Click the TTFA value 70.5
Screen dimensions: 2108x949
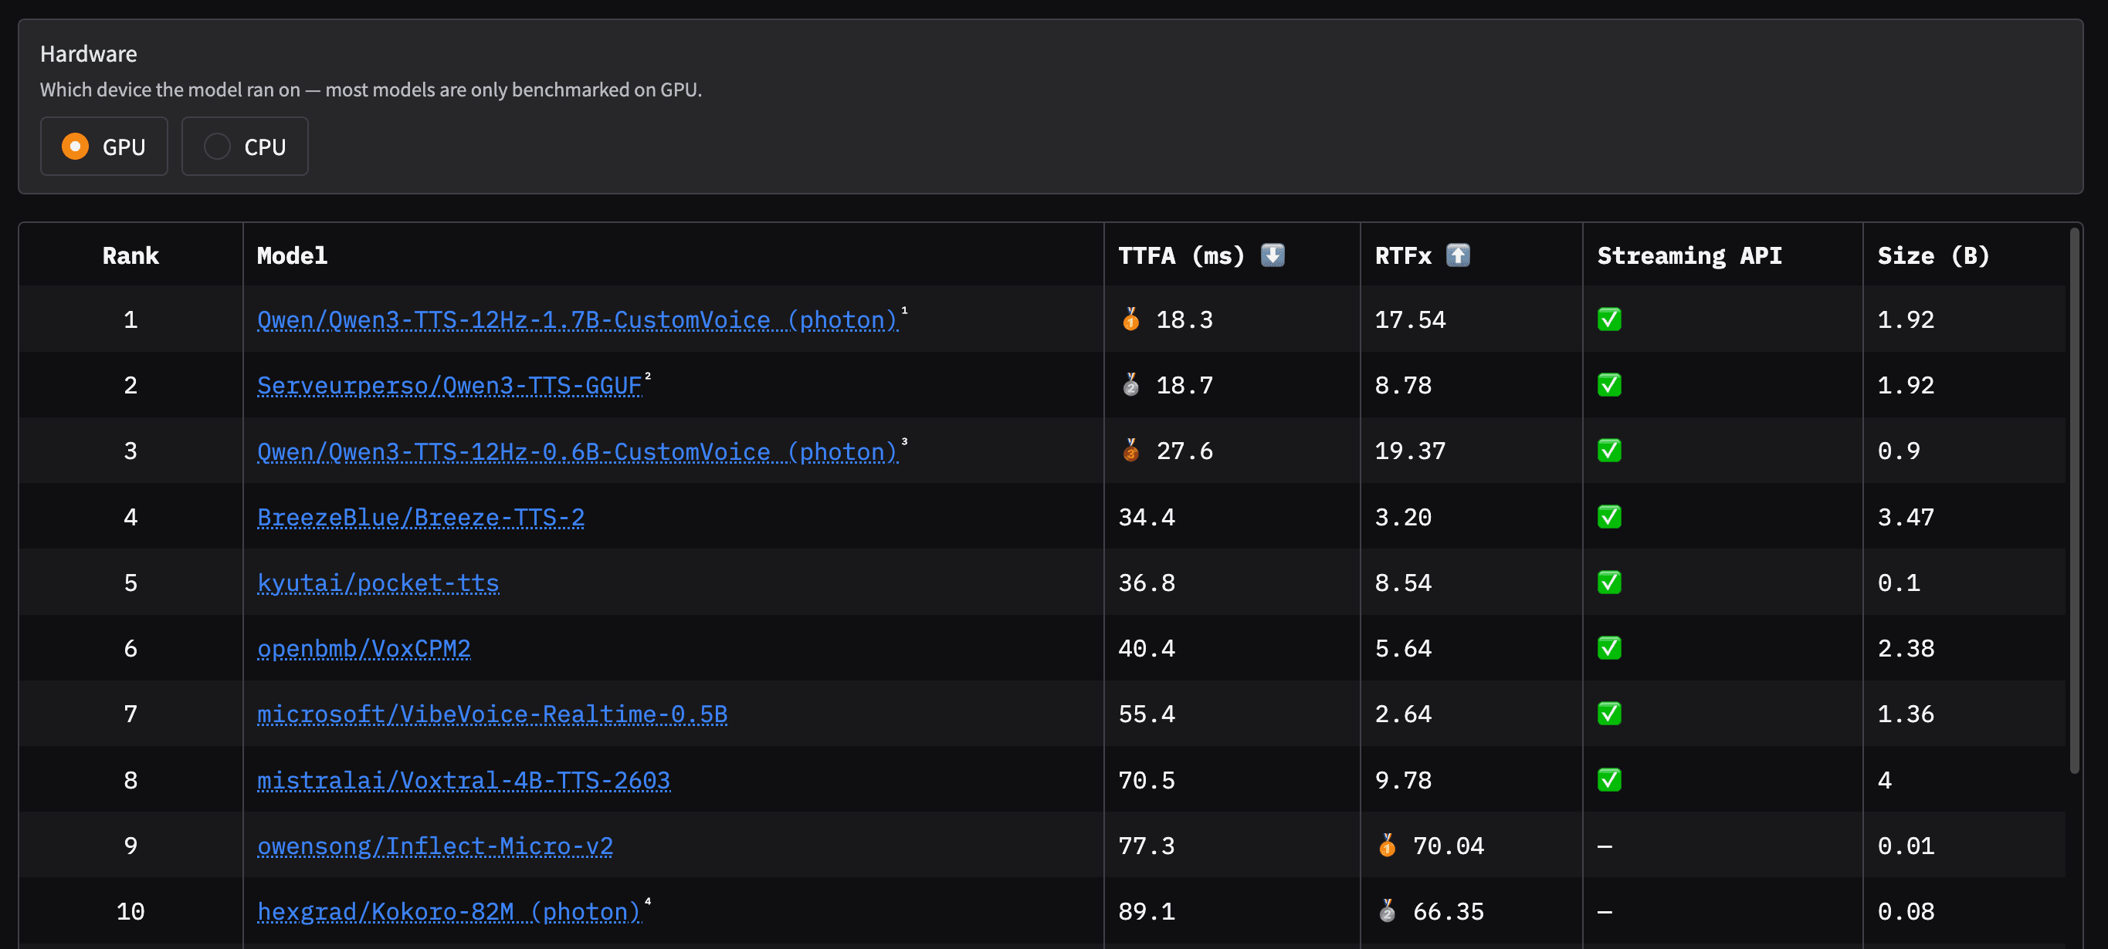click(x=1147, y=780)
